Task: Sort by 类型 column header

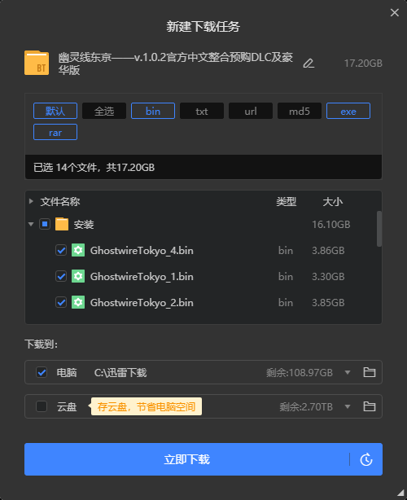Action: pyautogui.click(x=286, y=201)
